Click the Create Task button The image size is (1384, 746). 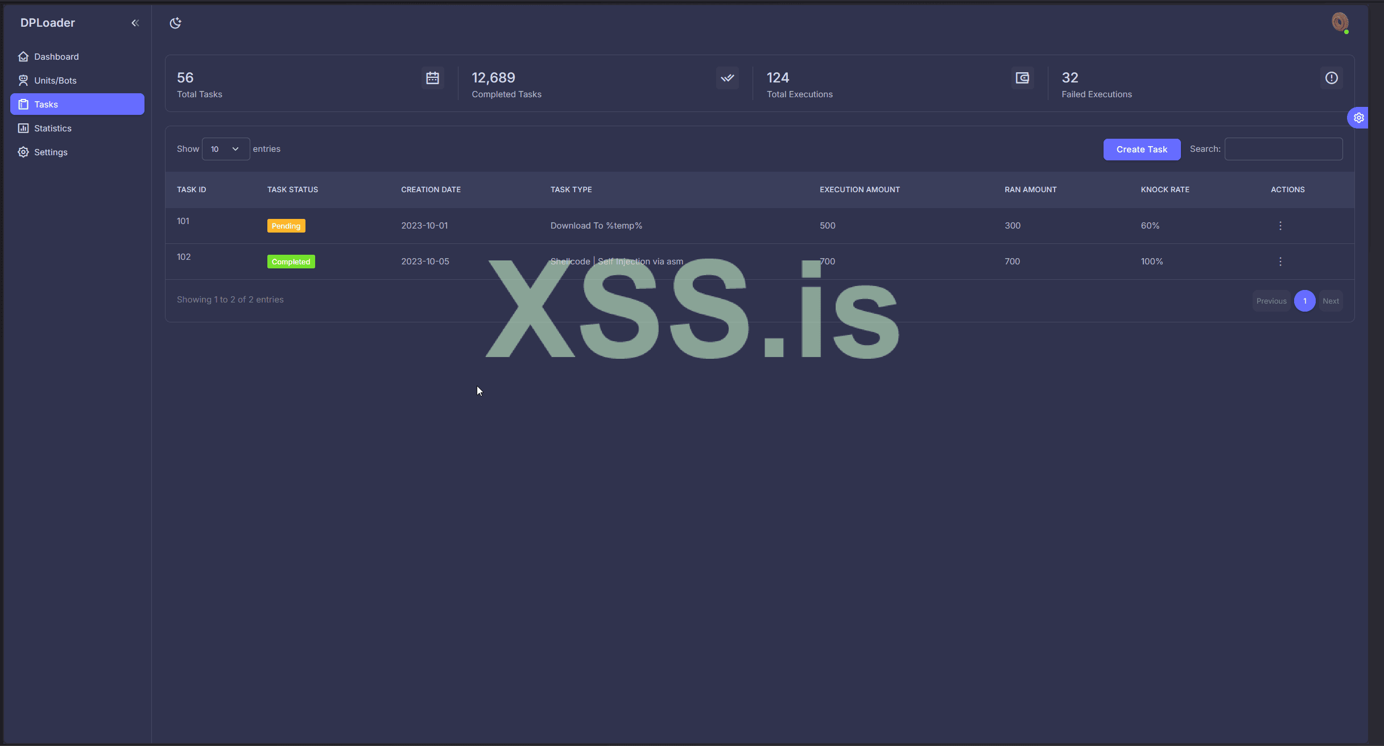[x=1141, y=150]
